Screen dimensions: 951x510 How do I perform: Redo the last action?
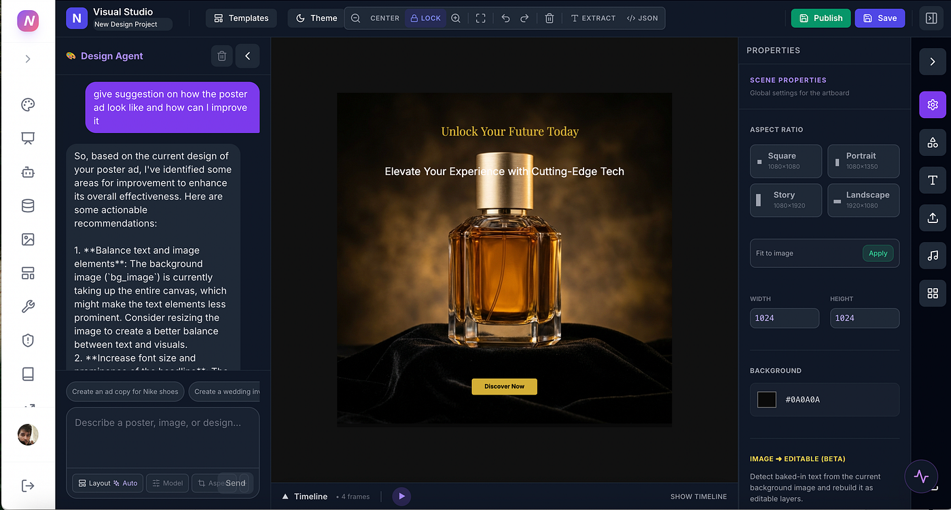coord(524,18)
